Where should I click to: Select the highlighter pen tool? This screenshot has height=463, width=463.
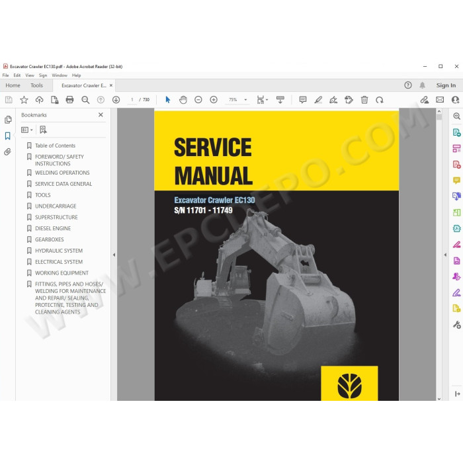click(318, 100)
